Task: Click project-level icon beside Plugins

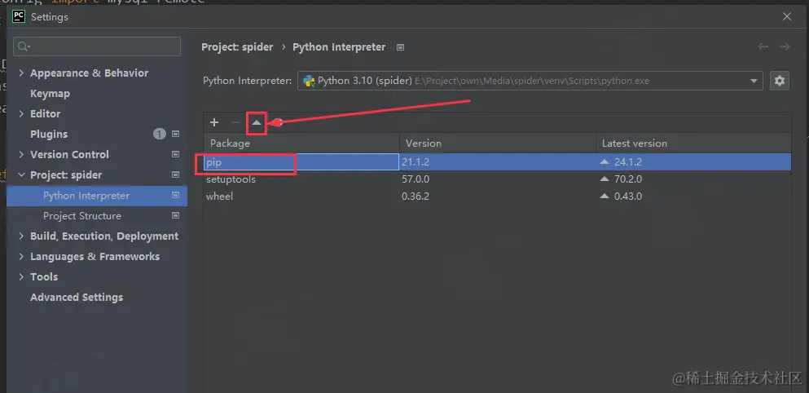Action: [x=175, y=134]
